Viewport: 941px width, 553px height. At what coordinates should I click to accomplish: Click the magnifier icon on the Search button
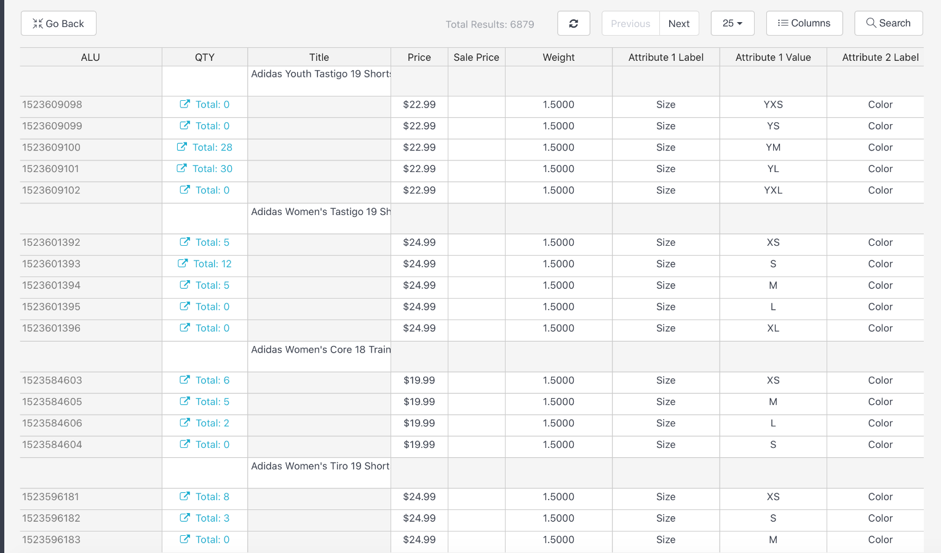click(x=871, y=23)
